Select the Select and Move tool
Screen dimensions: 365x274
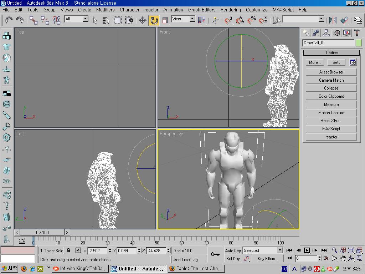tap(143, 20)
